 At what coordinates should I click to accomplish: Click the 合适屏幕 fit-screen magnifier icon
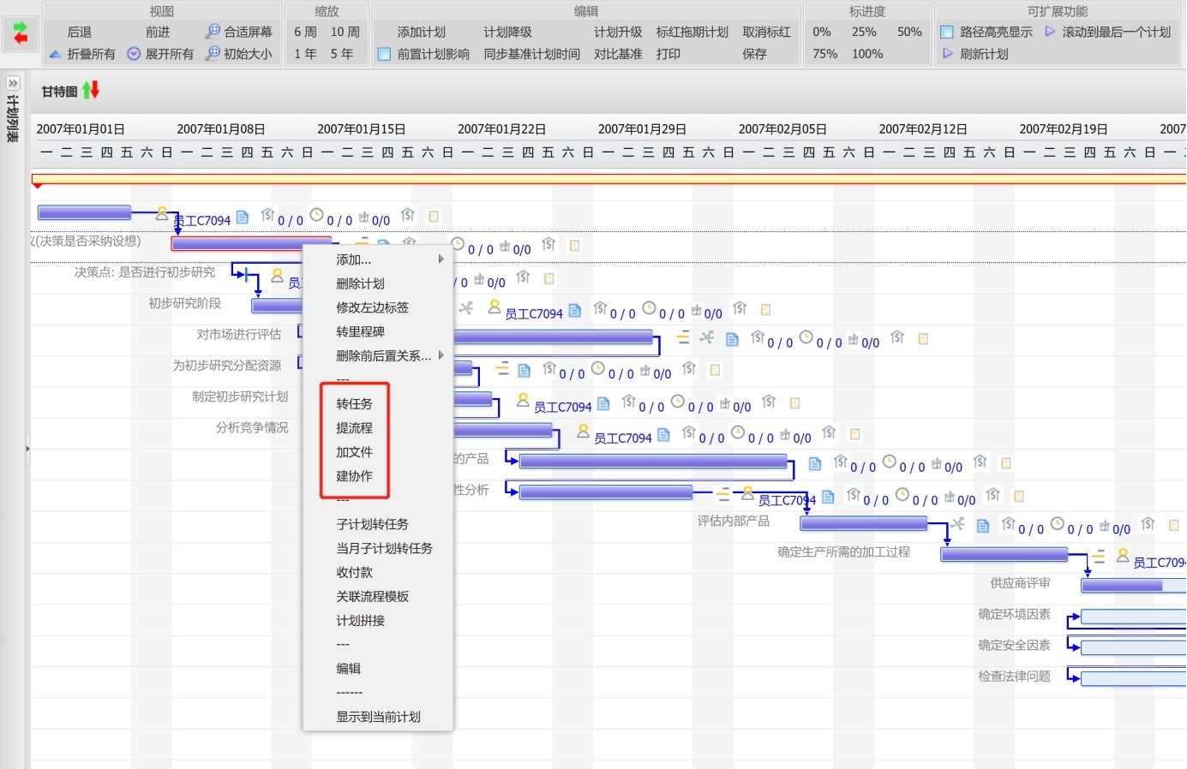point(213,32)
